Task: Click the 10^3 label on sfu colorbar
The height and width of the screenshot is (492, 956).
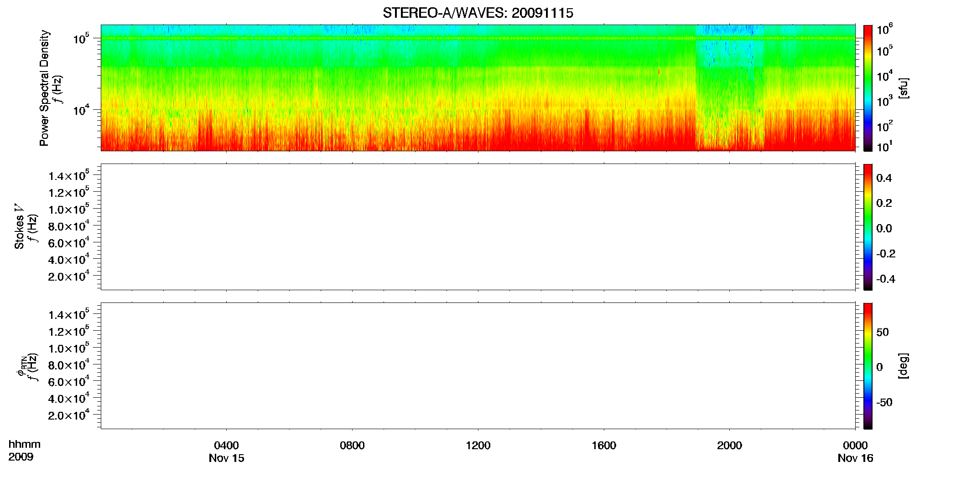Action: pyautogui.click(x=884, y=101)
